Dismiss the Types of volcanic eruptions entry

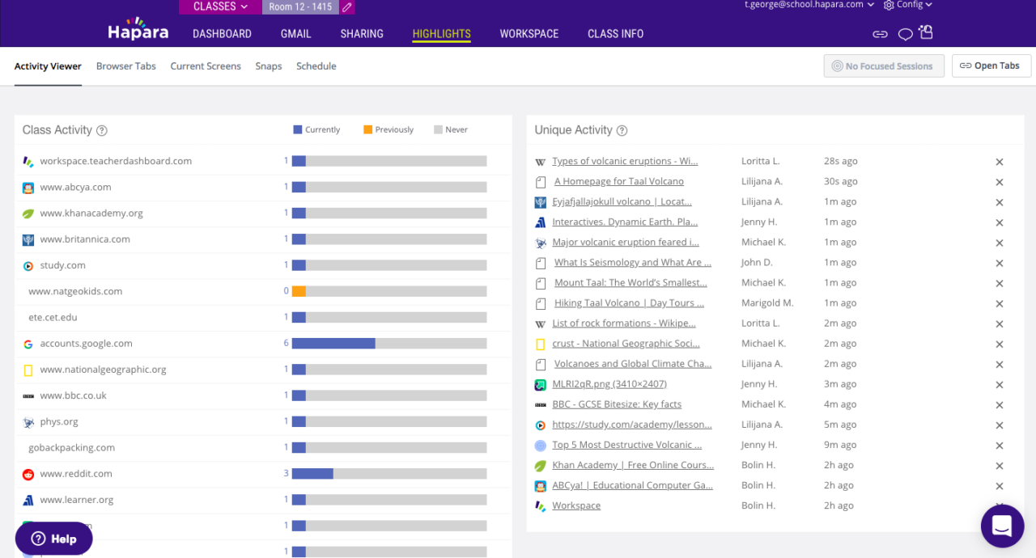point(1000,162)
